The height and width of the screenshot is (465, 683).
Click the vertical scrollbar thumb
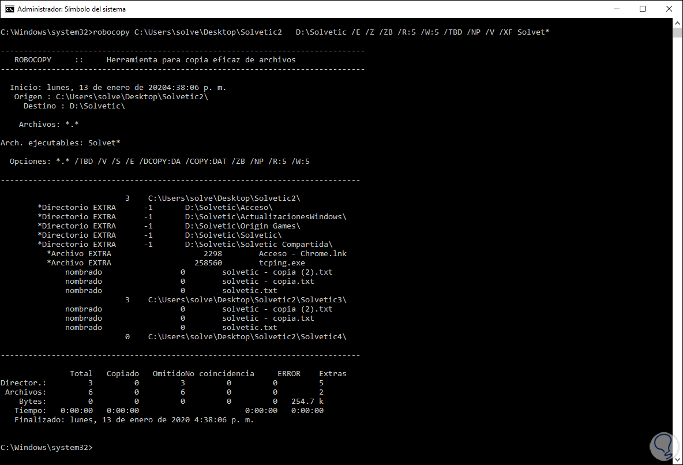(x=677, y=33)
